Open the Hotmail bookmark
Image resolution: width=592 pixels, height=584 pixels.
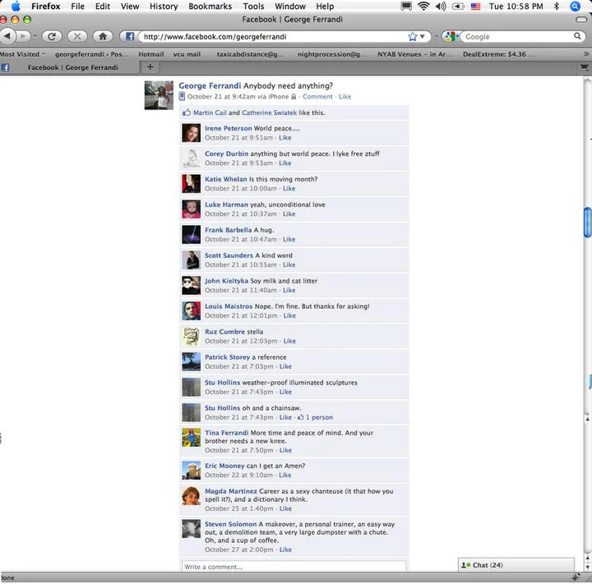151,54
